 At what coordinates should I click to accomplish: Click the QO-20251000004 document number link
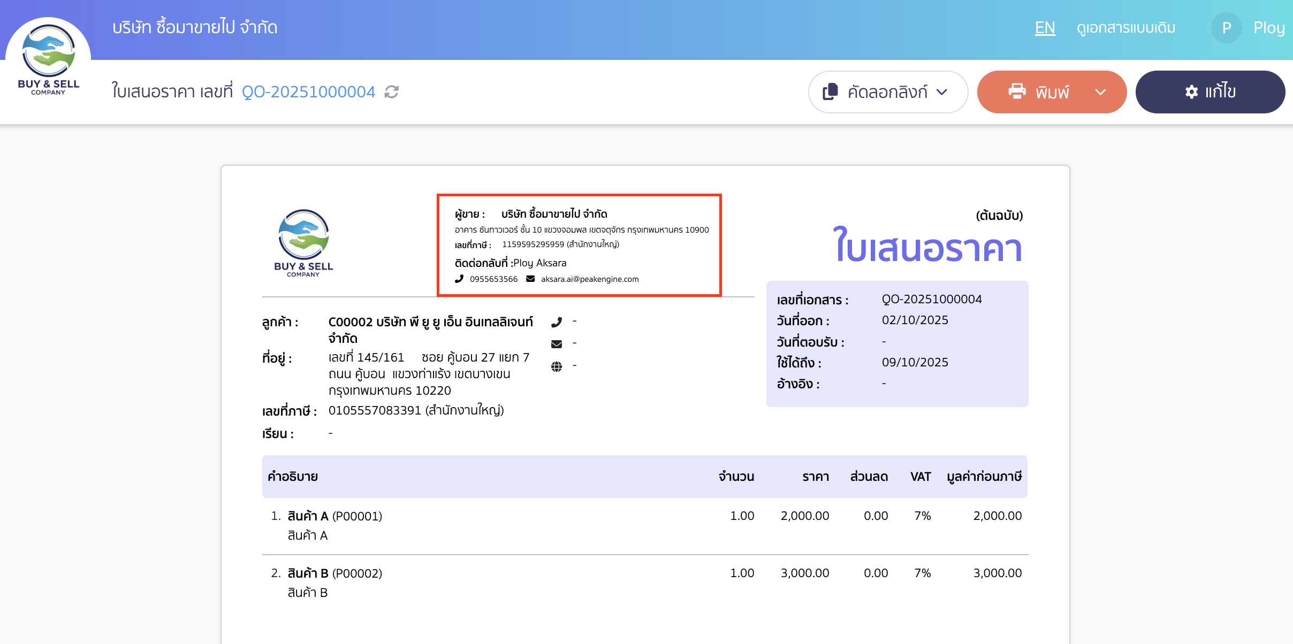point(309,91)
